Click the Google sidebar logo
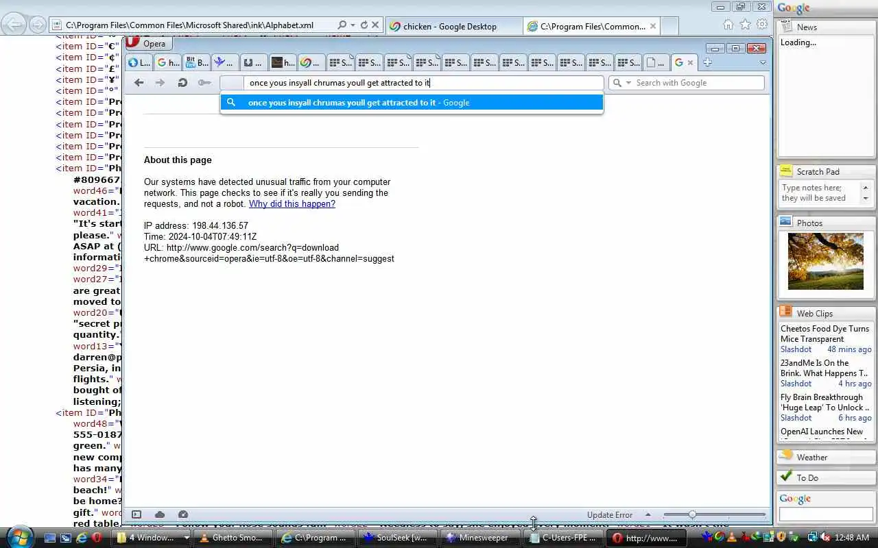This screenshot has width=878, height=548. coord(794,8)
